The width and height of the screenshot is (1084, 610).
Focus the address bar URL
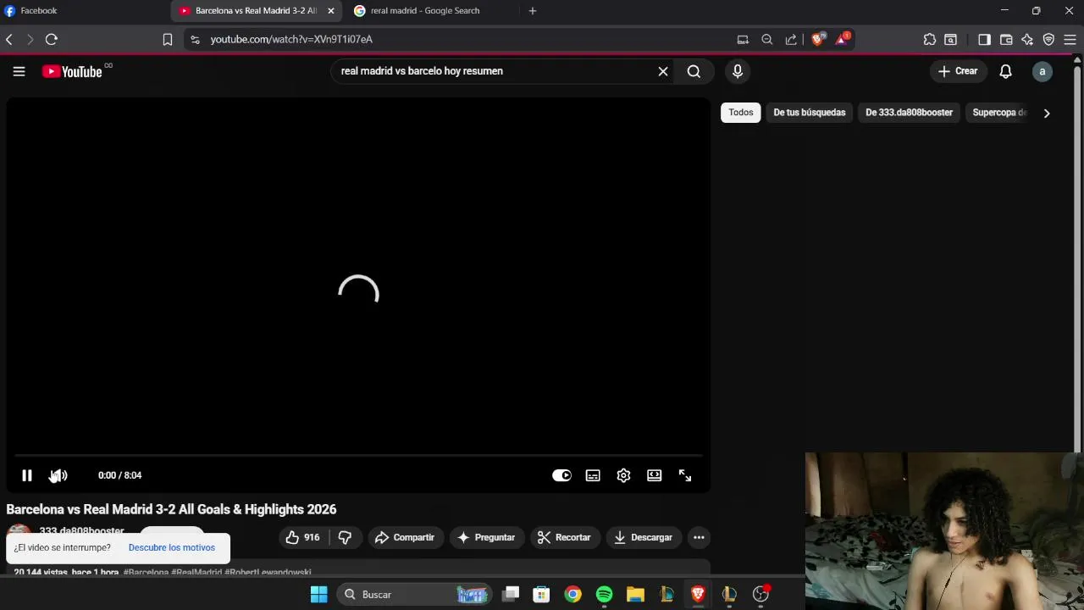pyautogui.click(x=291, y=39)
